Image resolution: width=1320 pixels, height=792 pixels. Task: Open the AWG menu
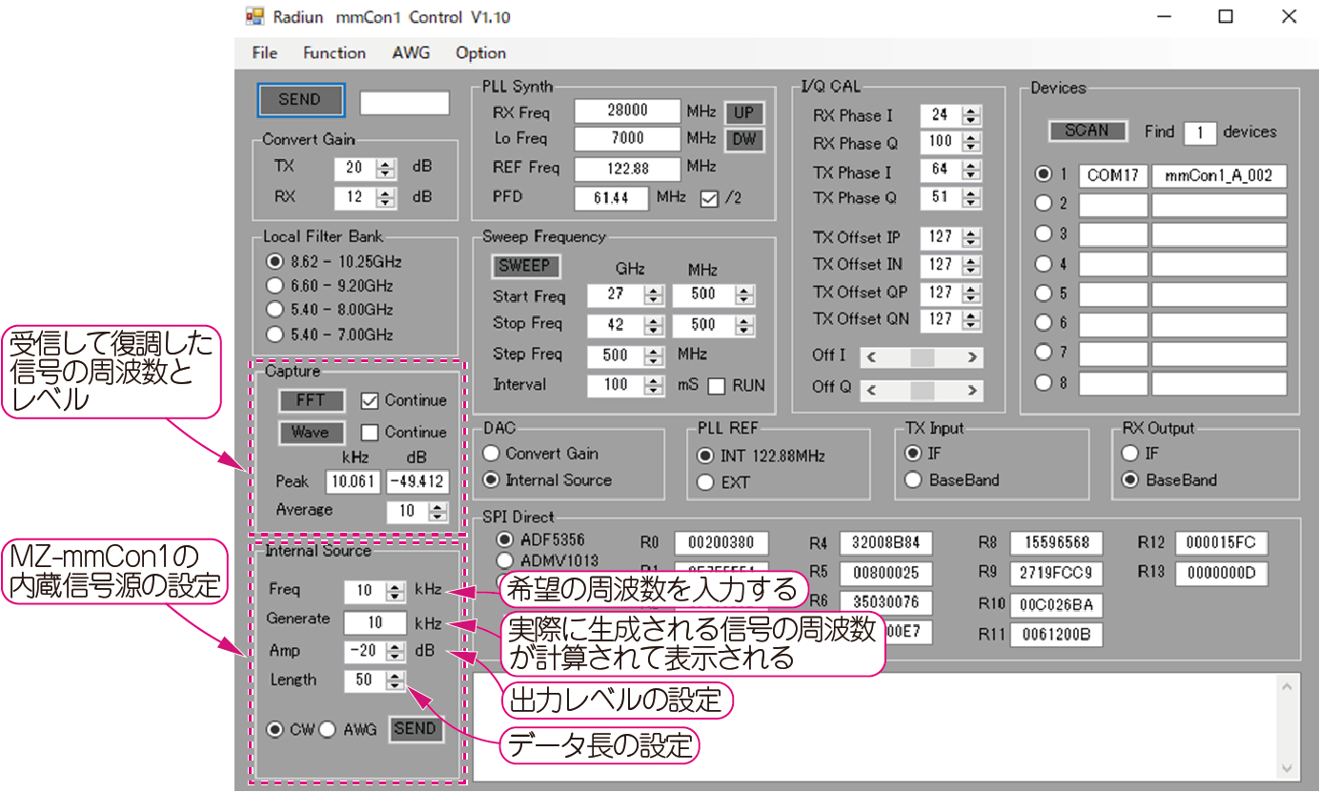coord(411,53)
